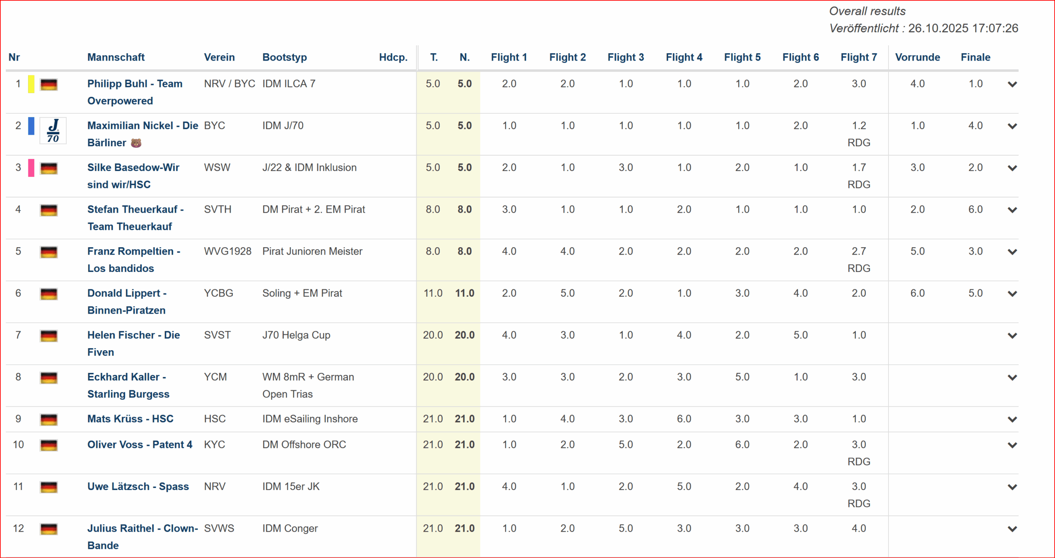Click German flag beside Philipp Buhl
The width and height of the screenshot is (1055, 558).
coord(49,84)
